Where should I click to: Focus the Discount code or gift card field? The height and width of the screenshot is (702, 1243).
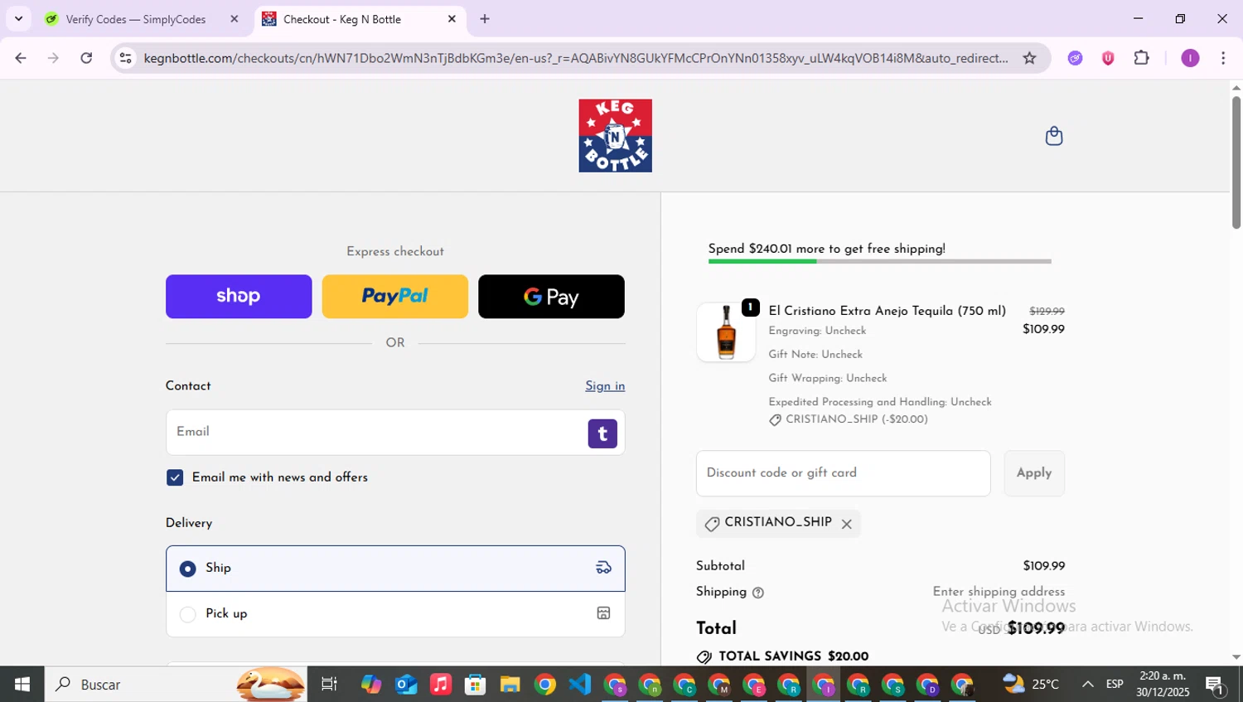click(843, 473)
